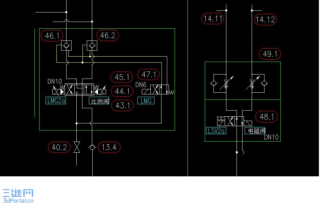Image resolution: width=325 pixels, height=206 pixels.
Task: Select balloon label 14.12
Action: coord(265,20)
